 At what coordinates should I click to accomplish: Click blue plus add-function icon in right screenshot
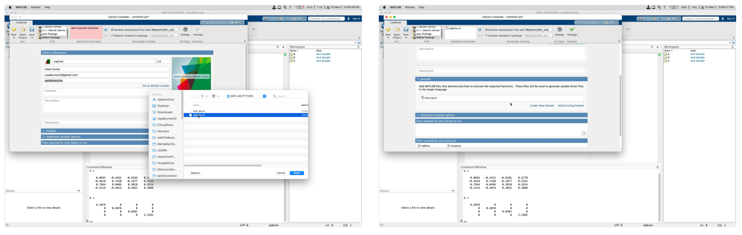coord(480,30)
